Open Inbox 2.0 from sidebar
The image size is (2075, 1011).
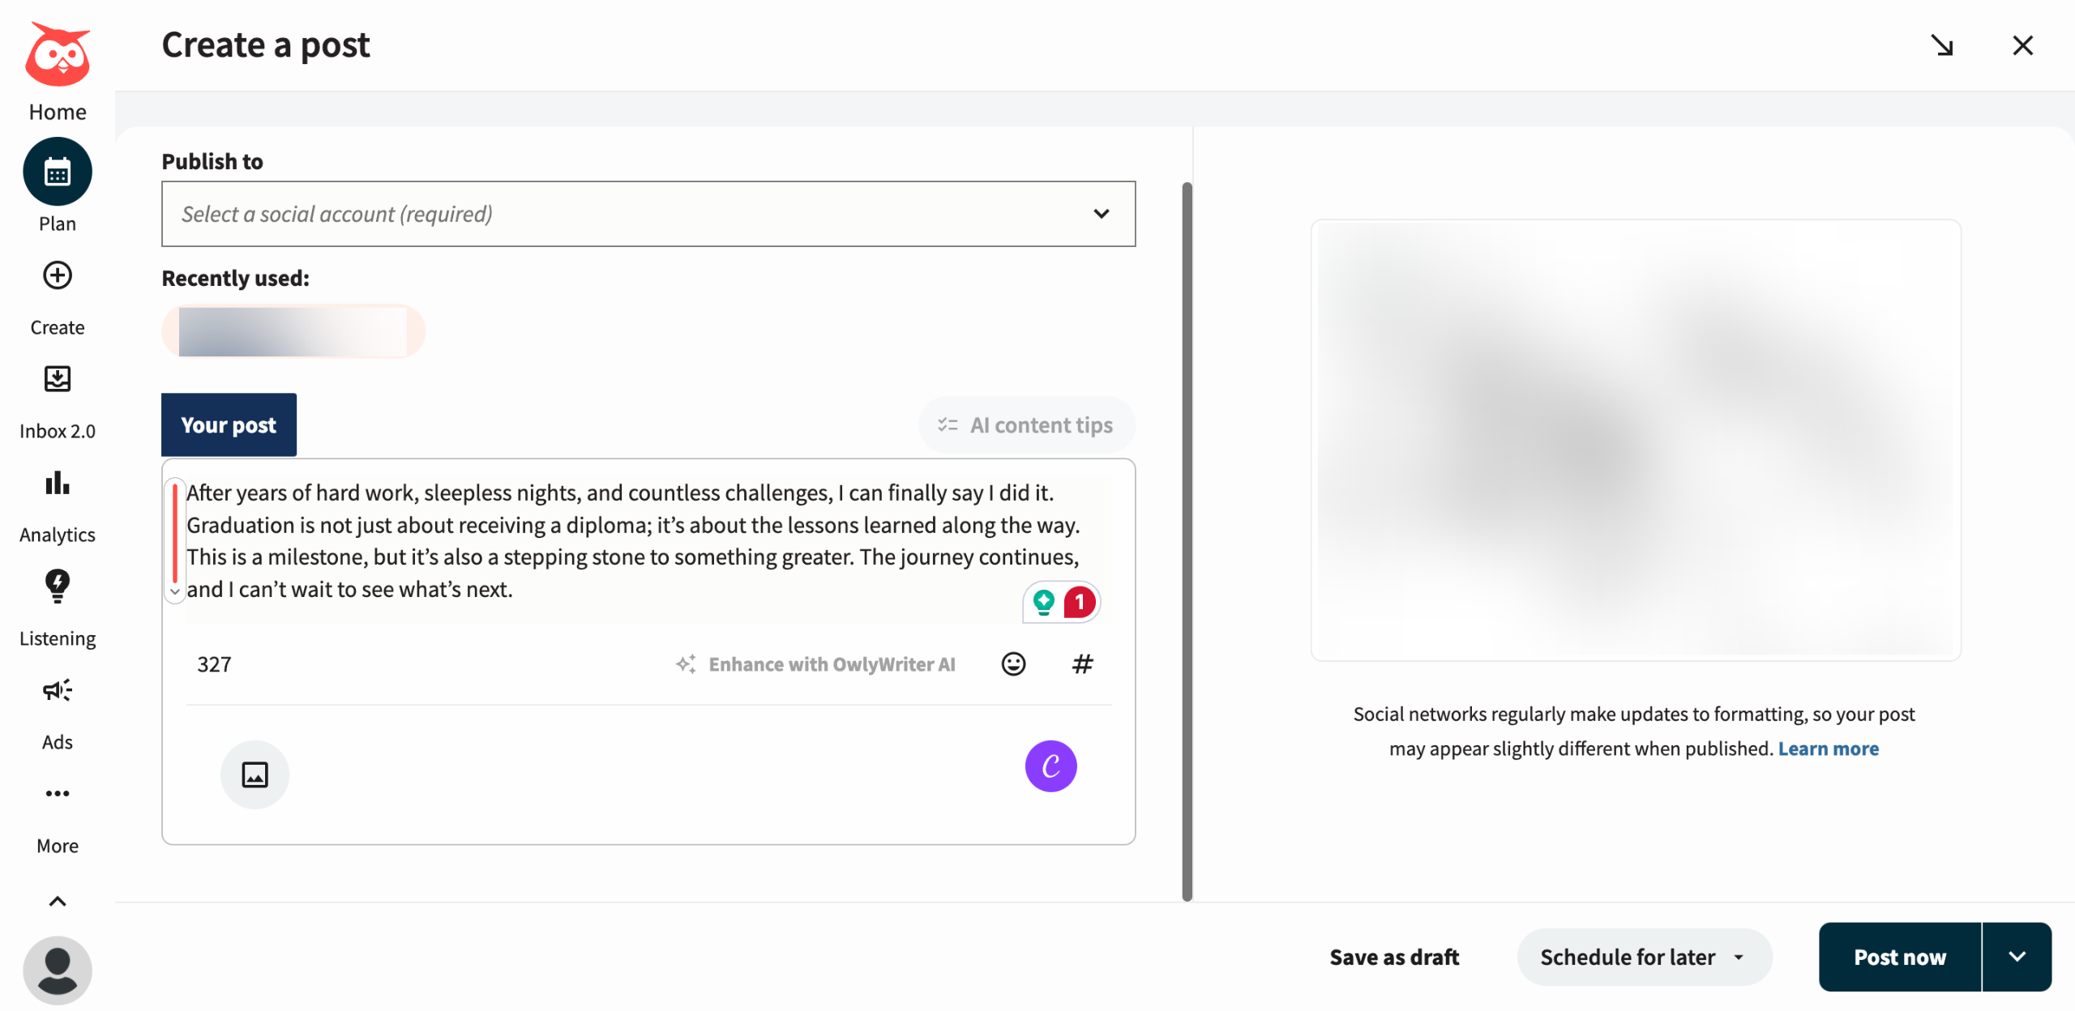pyautogui.click(x=57, y=379)
